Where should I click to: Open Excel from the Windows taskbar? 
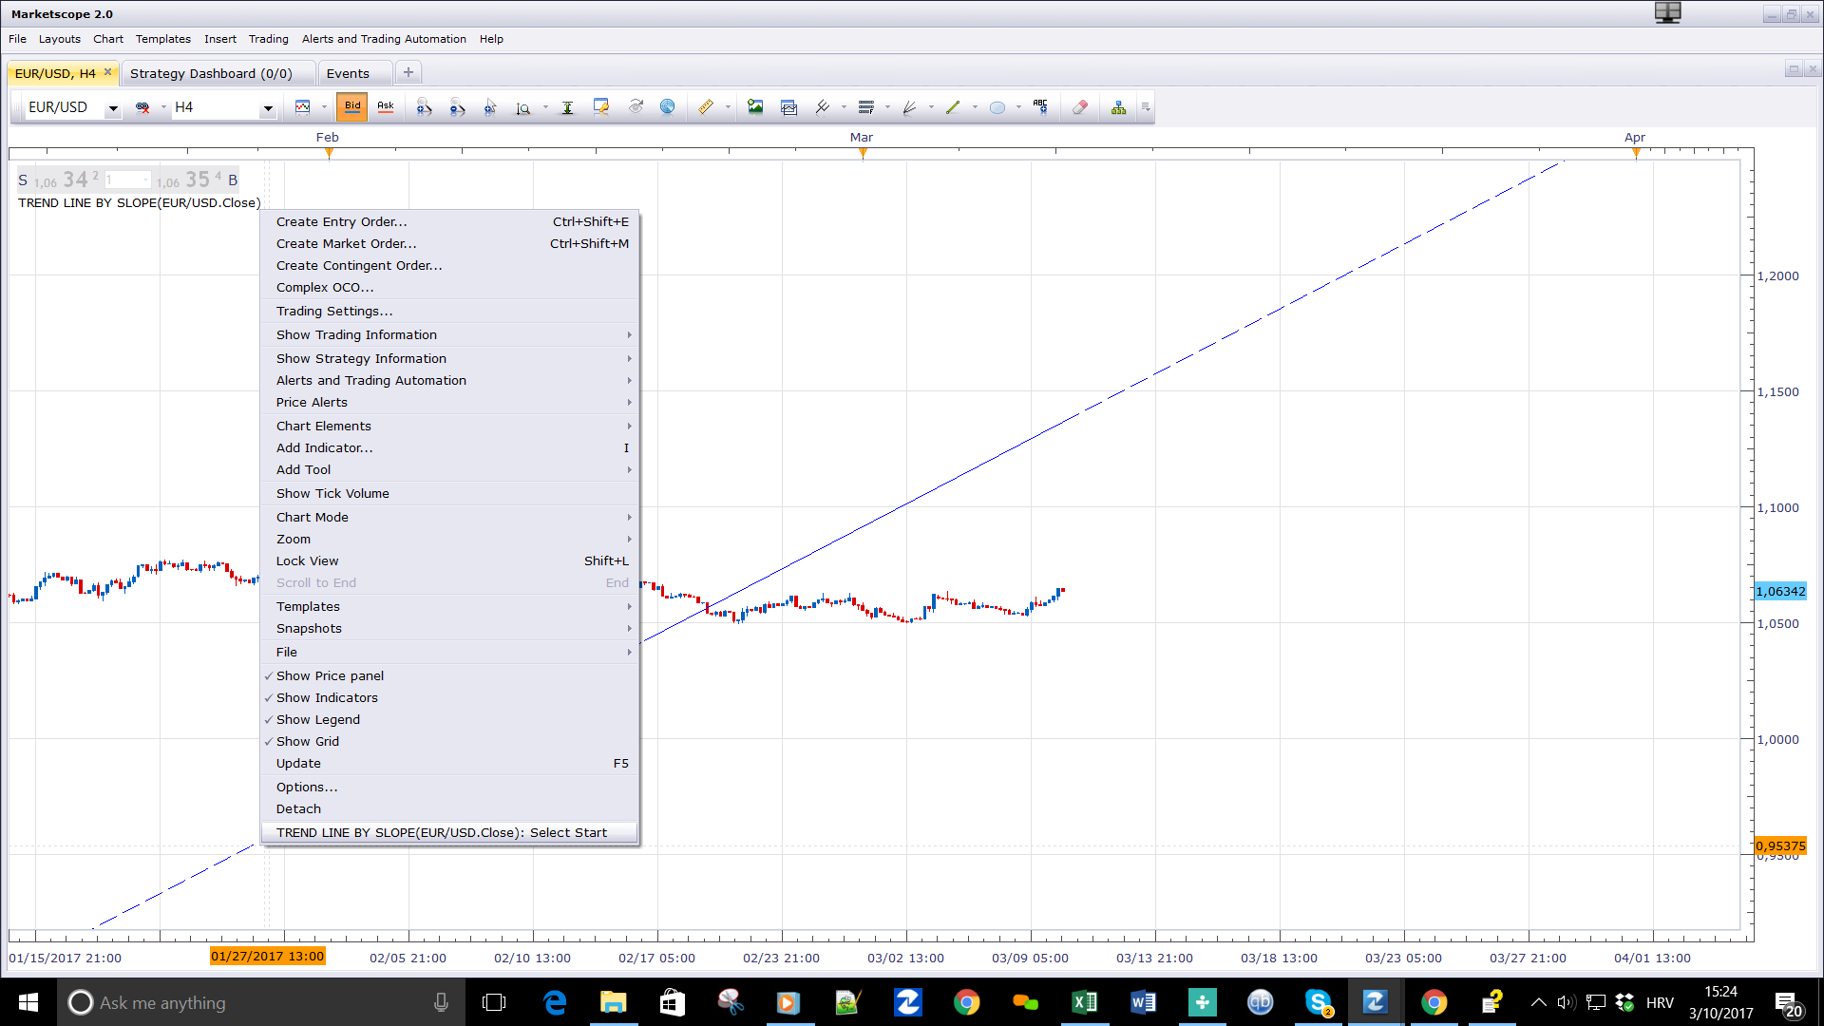click(x=1084, y=1002)
